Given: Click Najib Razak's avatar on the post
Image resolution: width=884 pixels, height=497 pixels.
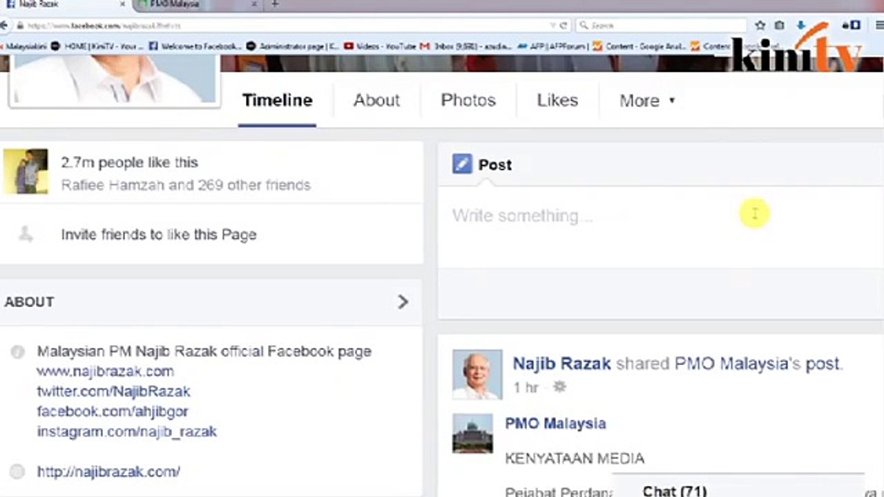Looking at the screenshot, I should point(477,374).
